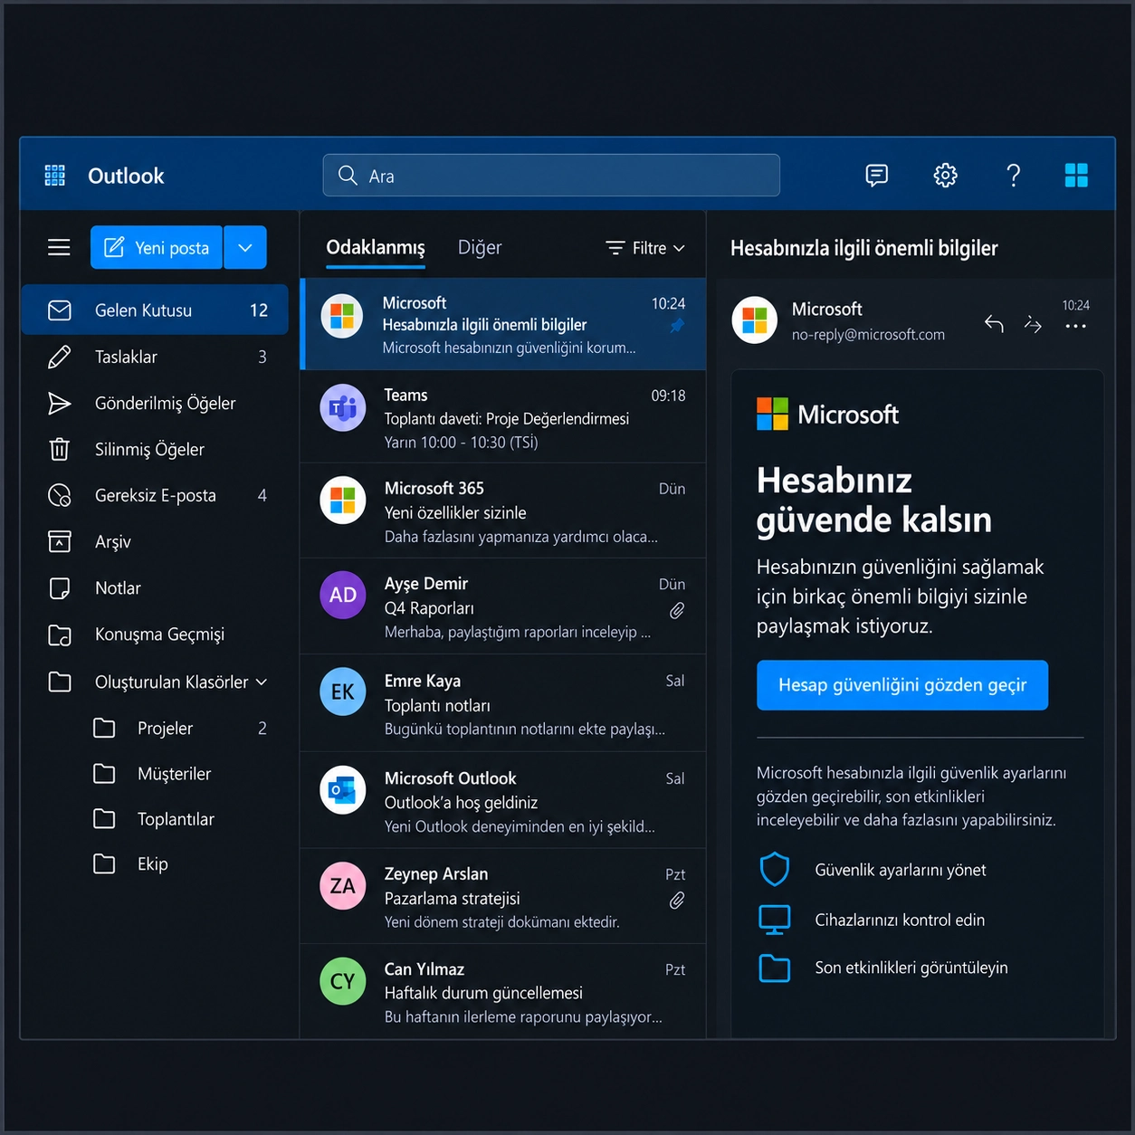Image resolution: width=1135 pixels, height=1135 pixels.
Task: Click the reply arrow icon
Action: point(994,324)
